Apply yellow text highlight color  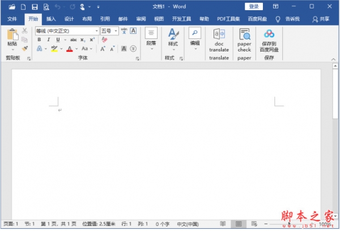[x=54, y=49]
